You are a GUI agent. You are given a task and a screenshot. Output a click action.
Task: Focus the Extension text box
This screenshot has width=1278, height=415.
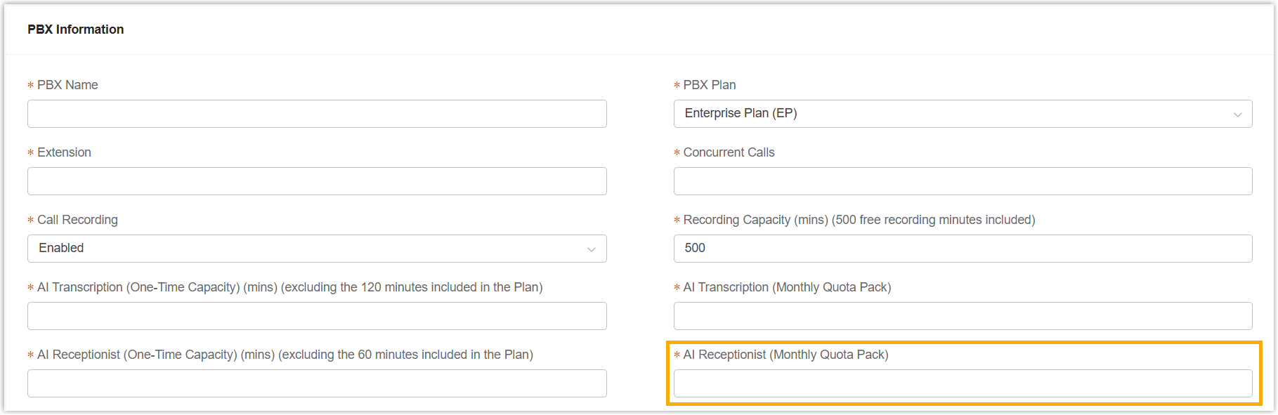[317, 181]
